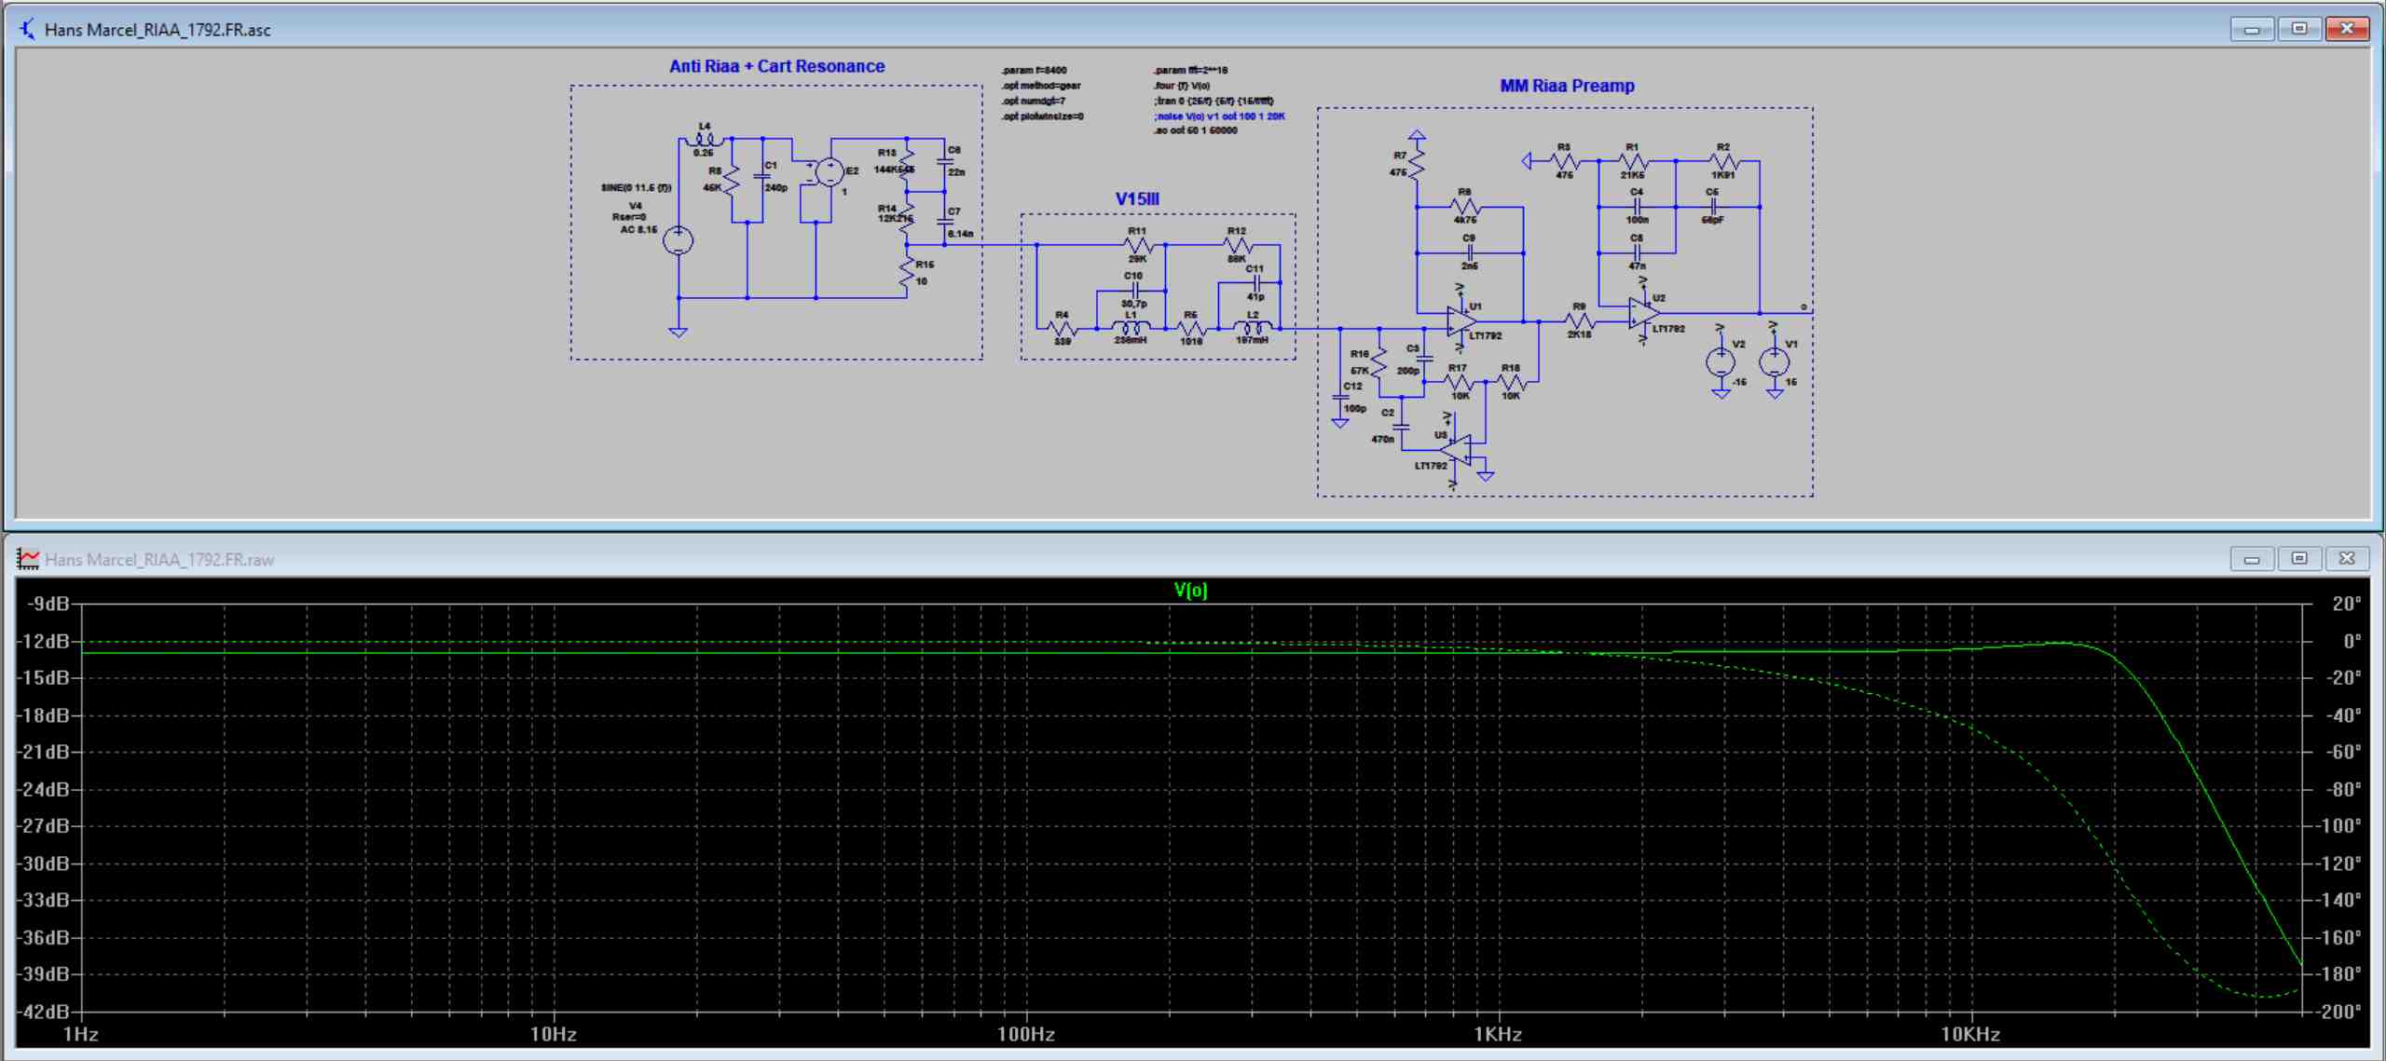Select resistor R11 in the V15III block

(1138, 245)
